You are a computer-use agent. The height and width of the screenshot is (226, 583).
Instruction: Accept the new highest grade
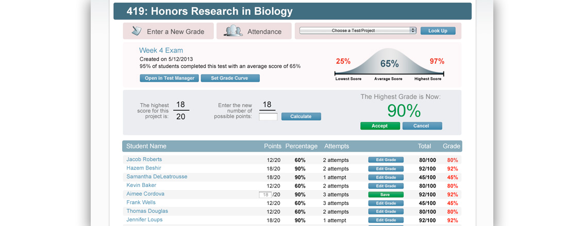(379, 126)
